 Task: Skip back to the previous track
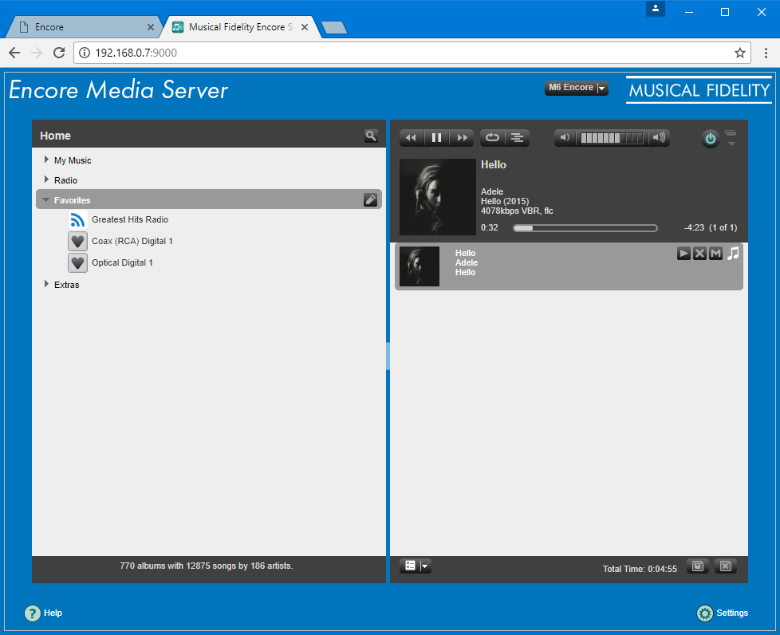[x=411, y=138]
